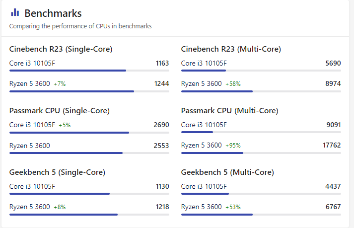Click Core i3 10105F under Cinebench Single-Core

(32, 63)
